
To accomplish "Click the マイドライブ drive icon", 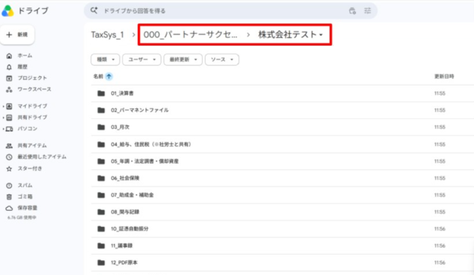I will (x=9, y=106).
